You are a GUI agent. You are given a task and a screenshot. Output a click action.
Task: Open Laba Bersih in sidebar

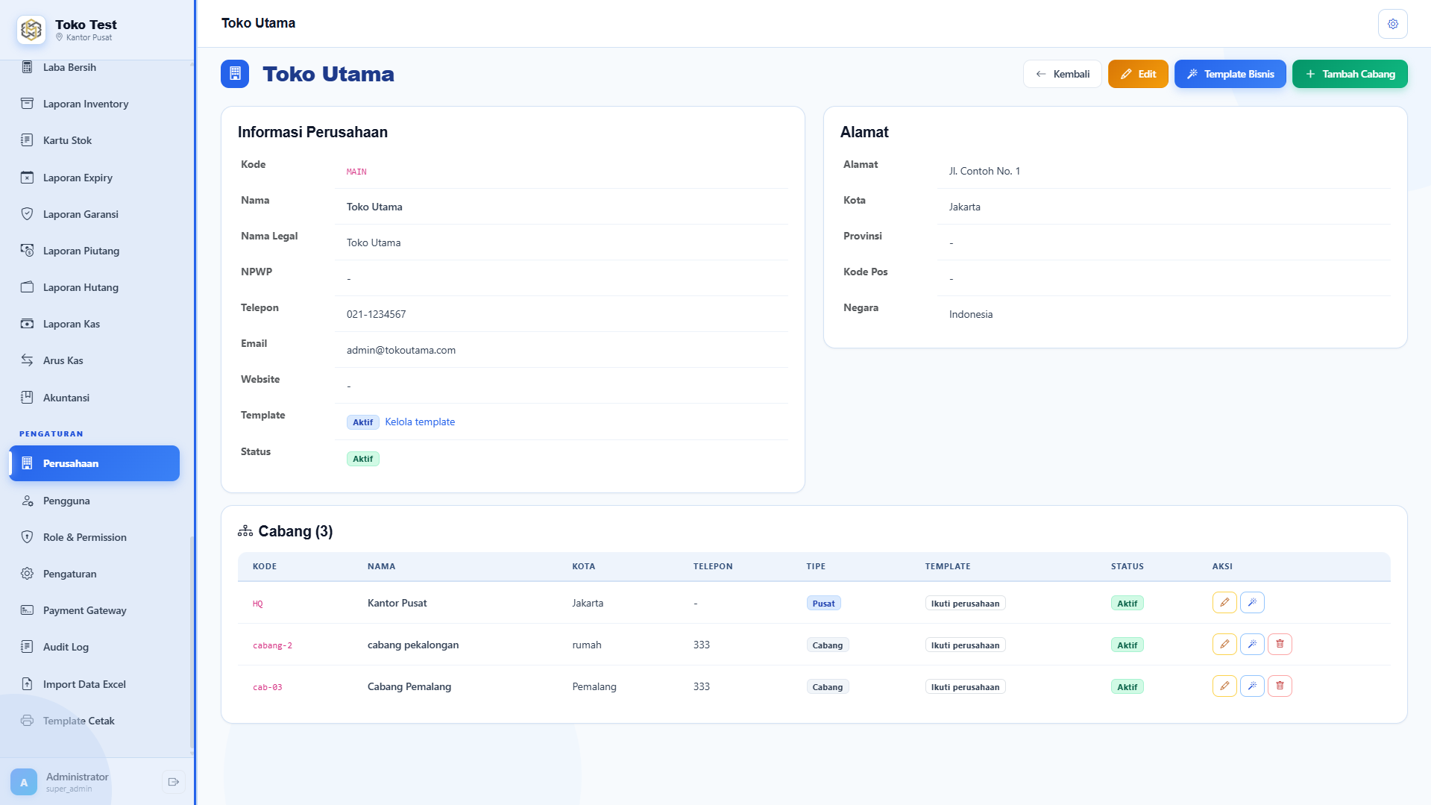tap(95, 67)
